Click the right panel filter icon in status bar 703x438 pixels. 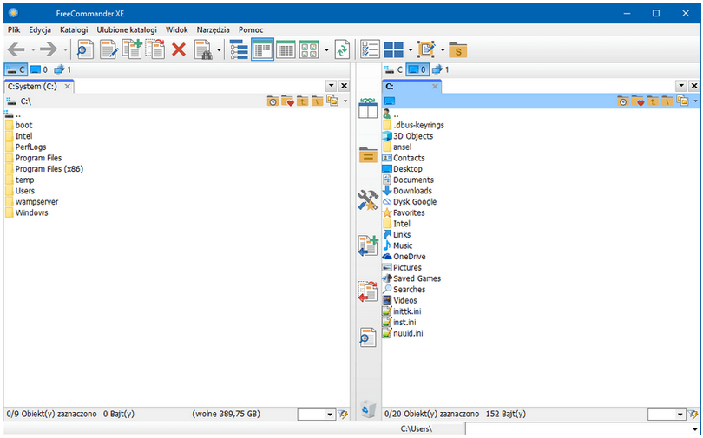point(693,415)
